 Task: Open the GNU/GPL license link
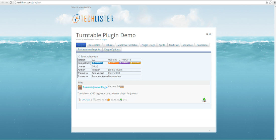[86, 100]
